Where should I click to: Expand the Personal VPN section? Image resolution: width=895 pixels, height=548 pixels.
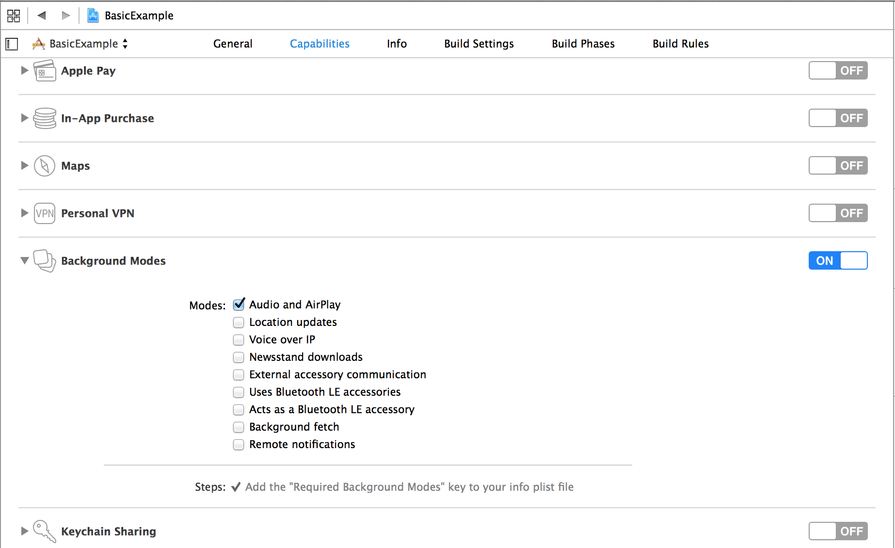[25, 213]
